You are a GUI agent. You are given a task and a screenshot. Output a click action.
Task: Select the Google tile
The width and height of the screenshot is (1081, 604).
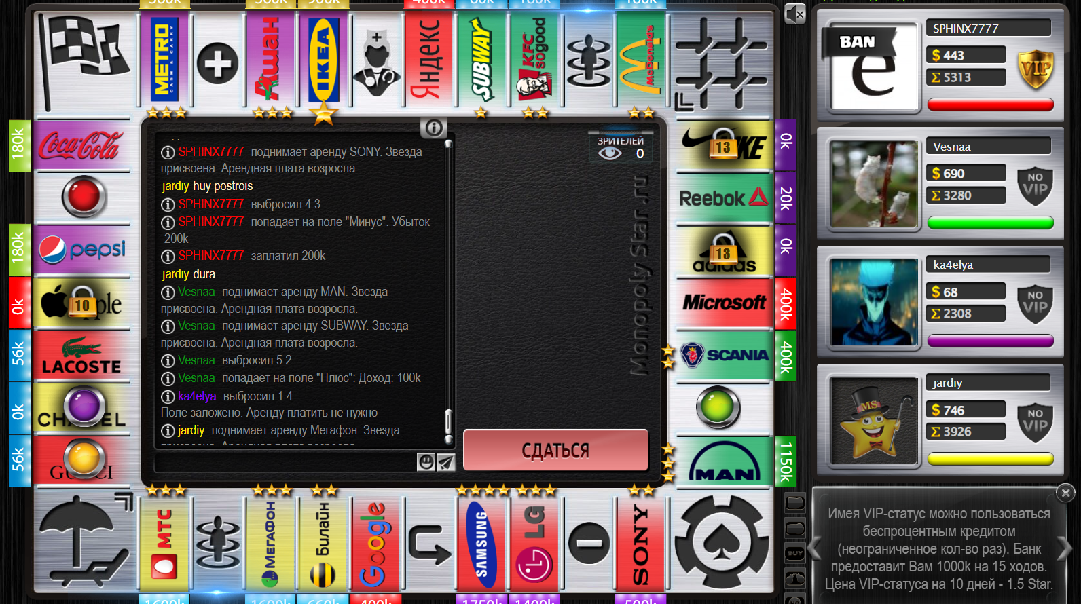coord(376,543)
